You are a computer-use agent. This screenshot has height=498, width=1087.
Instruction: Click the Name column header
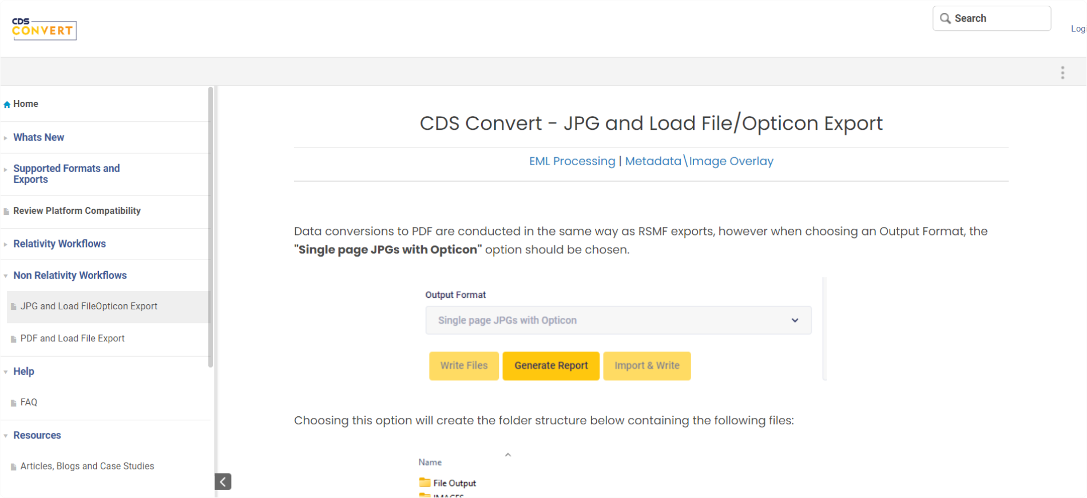[x=430, y=462]
